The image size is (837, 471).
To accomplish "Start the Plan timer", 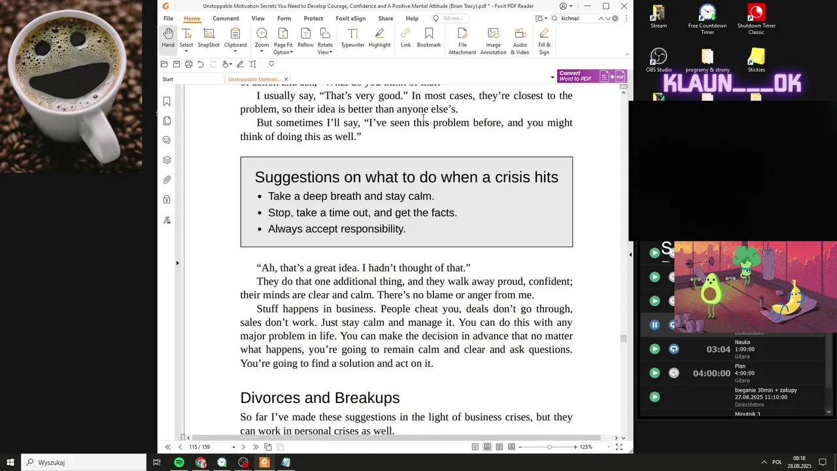I will click(655, 373).
